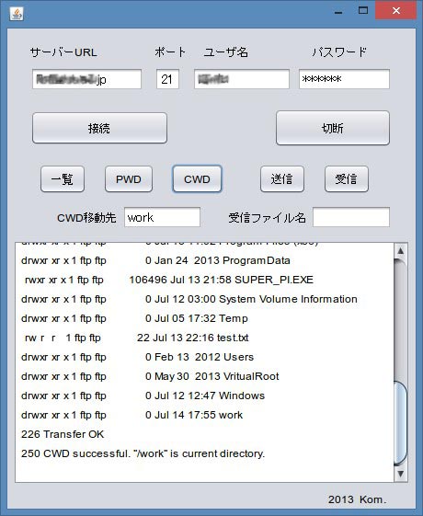Click the log scrollbar thumb
Viewport: 423px width, 516px height.
pos(401,423)
